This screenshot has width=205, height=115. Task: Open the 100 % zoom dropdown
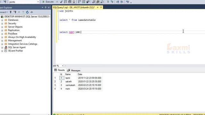pyautogui.click(x=62, y=66)
